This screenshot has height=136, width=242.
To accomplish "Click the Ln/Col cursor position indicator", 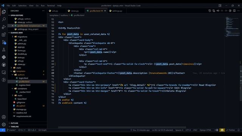I will [162, 130].
